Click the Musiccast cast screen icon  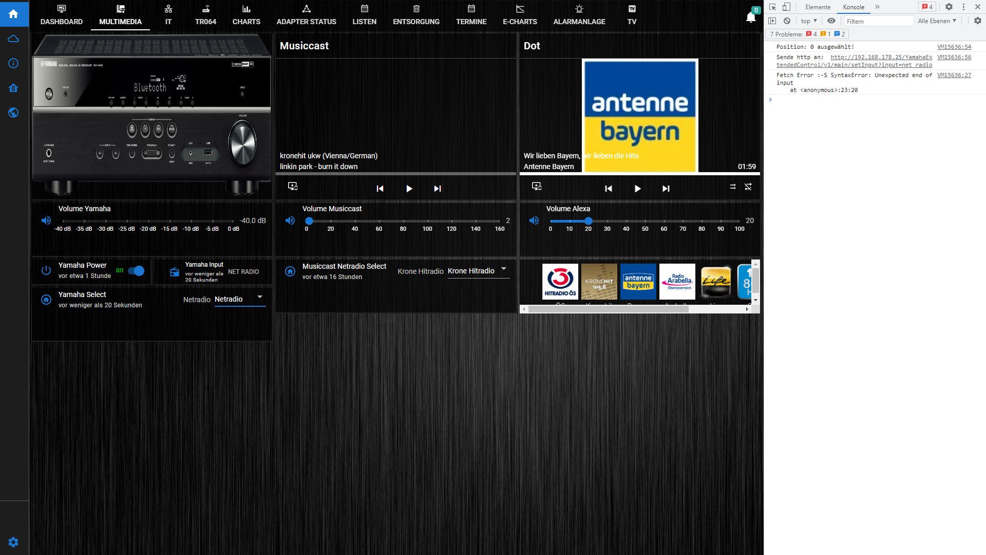293,186
